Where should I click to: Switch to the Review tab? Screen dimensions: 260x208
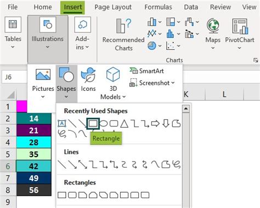coord(221,7)
